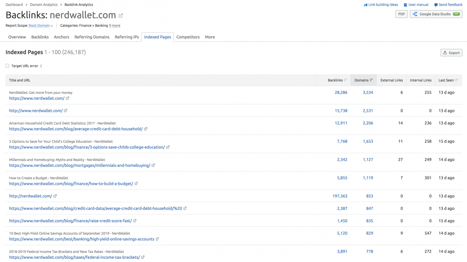Screen dimensions: 467x262
Task: Click domains count 1,653
Action: point(368,141)
